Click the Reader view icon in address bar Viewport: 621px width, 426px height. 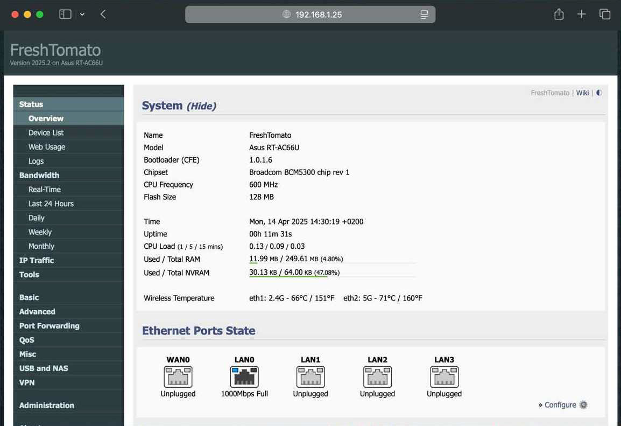tap(424, 15)
